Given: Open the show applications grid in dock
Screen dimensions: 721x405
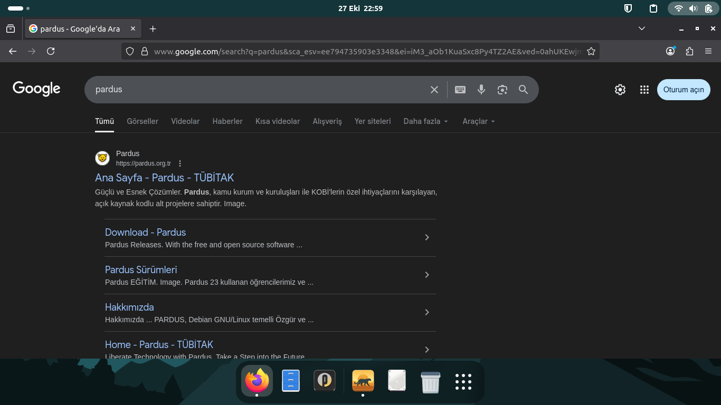Looking at the screenshot, I should [463, 381].
